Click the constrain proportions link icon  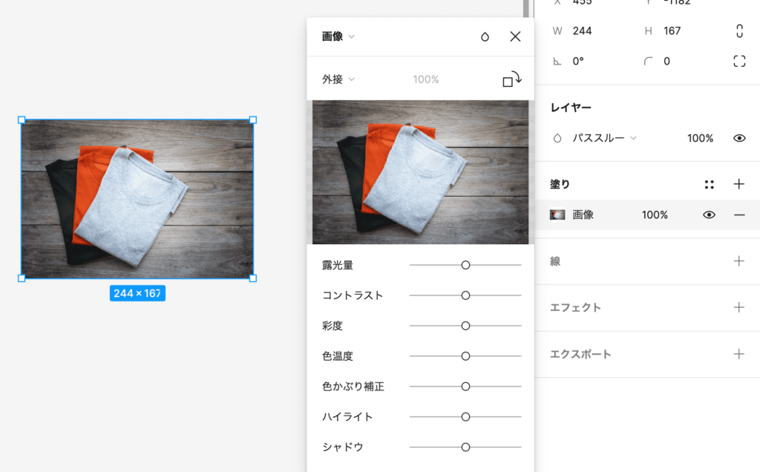tap(738, 31)
